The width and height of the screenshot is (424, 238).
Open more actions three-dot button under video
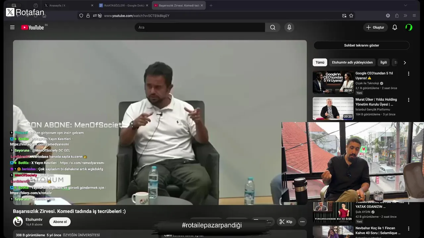302,222
